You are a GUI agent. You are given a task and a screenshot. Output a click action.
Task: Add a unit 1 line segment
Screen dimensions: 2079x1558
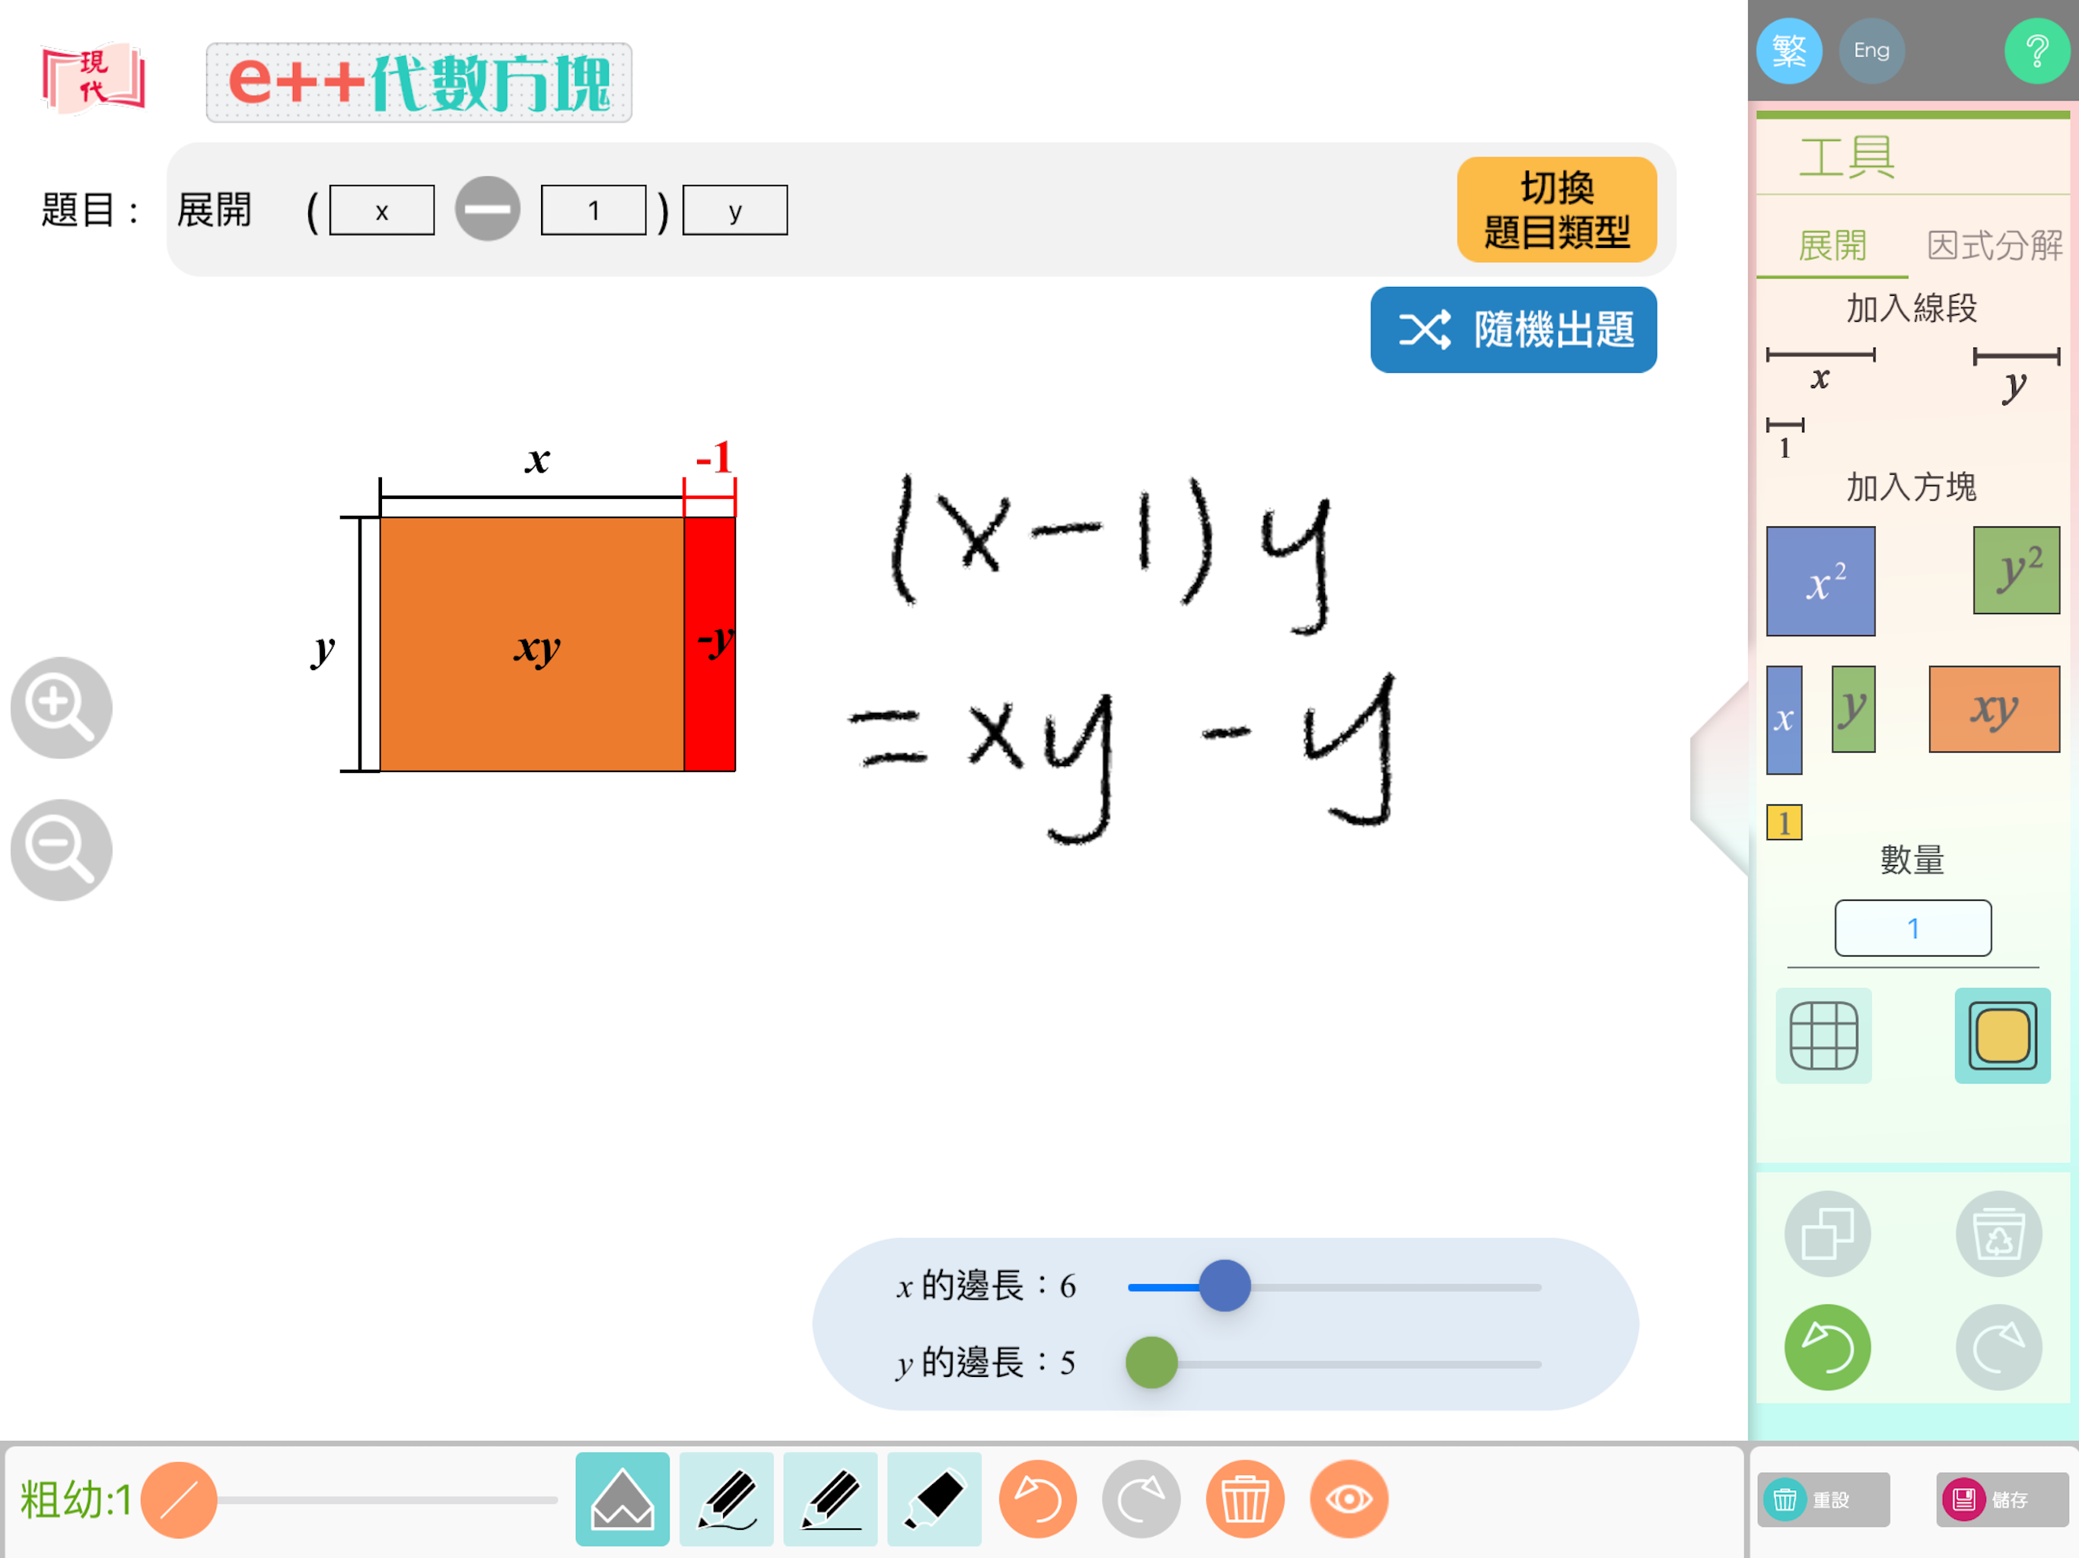click(x=1784, y=438)
